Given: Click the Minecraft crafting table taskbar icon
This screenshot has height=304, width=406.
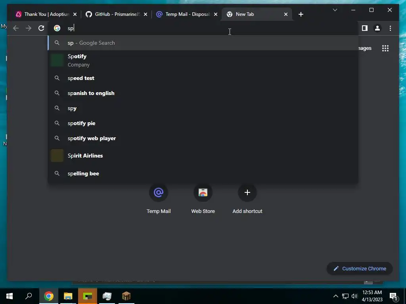Looking at the screenshot, I should (126, 296).
